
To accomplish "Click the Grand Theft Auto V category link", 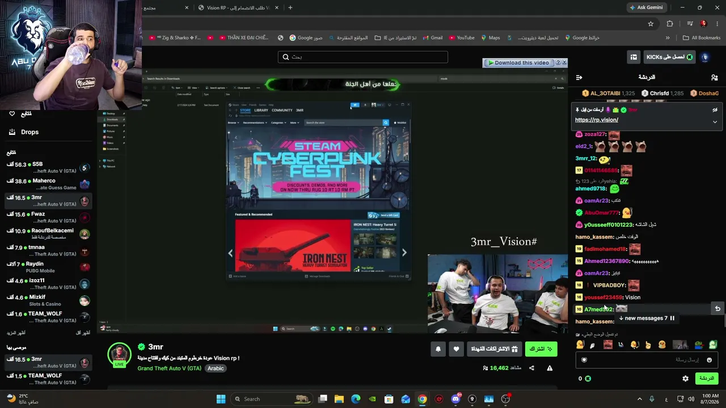I will point(169,368).
